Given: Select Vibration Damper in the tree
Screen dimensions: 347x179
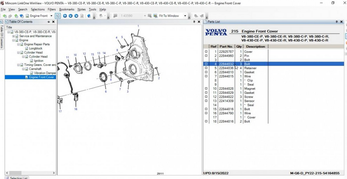Looking at the screenshot, I should (45, 73).
